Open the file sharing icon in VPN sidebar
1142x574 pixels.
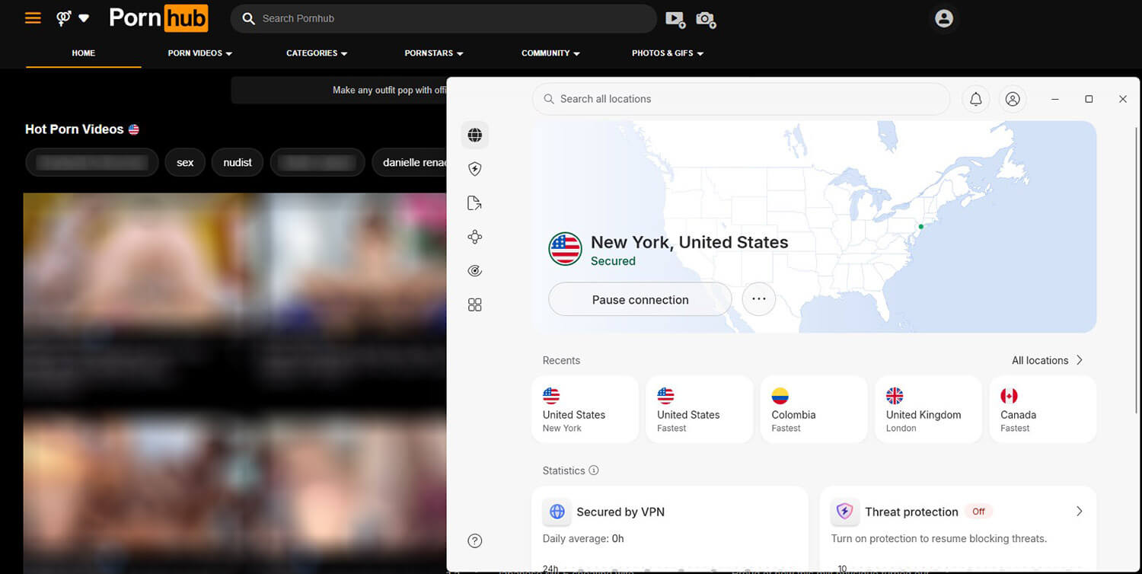(475, 203)
